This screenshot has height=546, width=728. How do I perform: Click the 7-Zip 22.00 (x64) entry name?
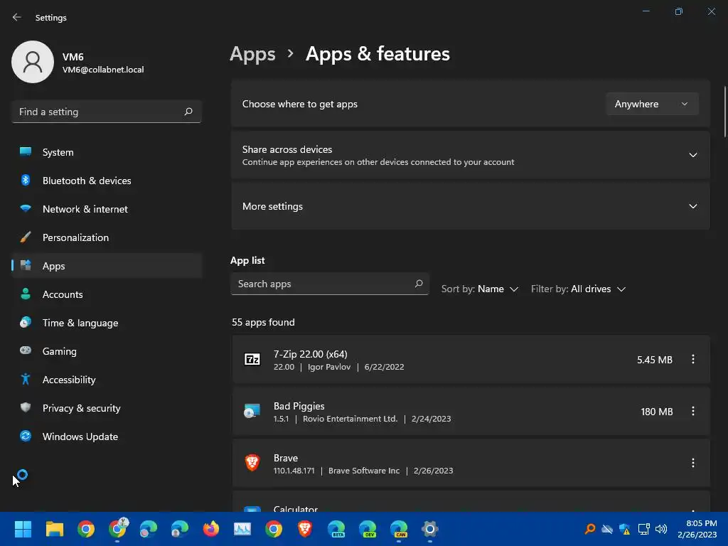click(x=310, y=354)
